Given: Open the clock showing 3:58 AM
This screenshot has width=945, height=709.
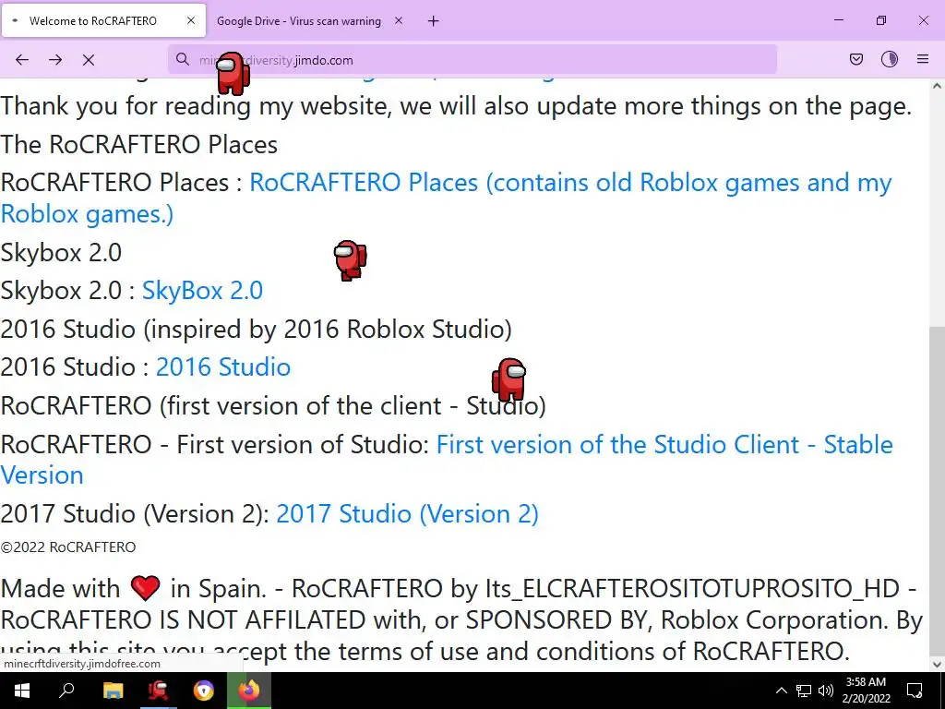Looking at the screenshot, I should [x=866, y=691].
